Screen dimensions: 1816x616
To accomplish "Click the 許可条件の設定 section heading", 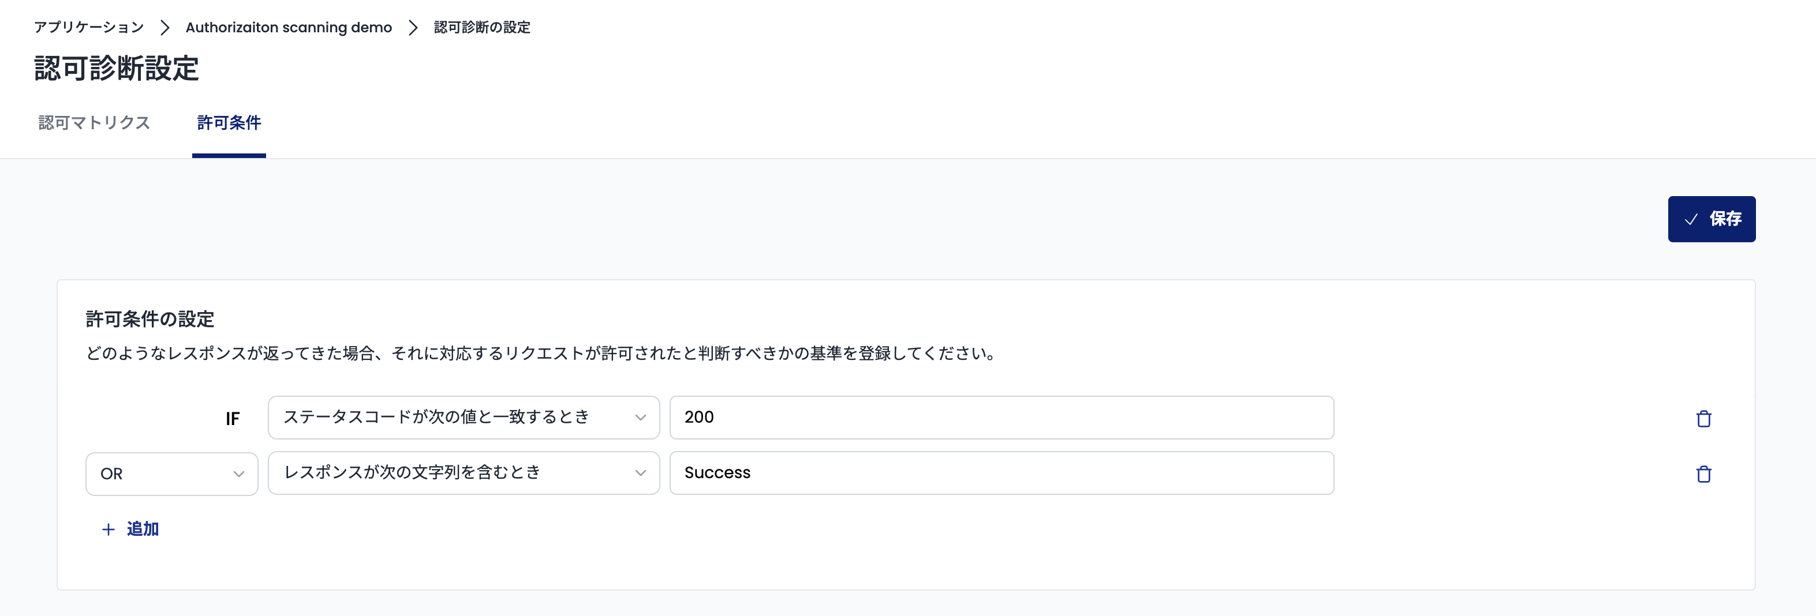I will pos(150,320).
